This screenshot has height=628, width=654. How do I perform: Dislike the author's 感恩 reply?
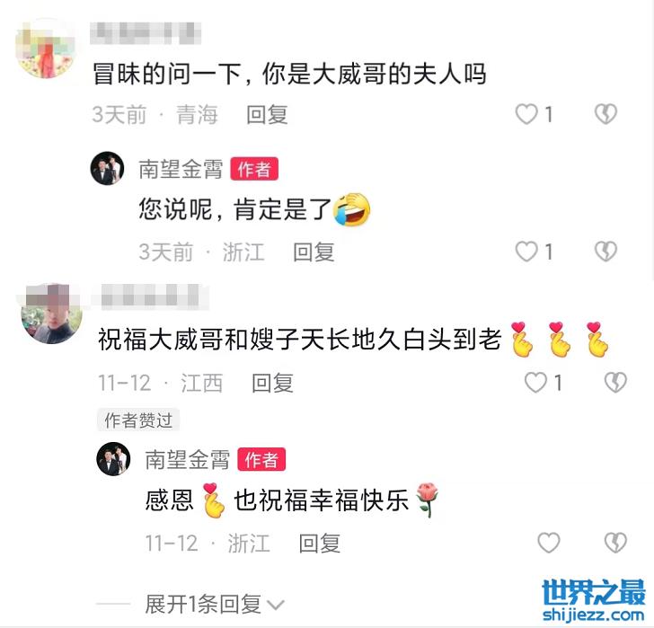point(615,543)
